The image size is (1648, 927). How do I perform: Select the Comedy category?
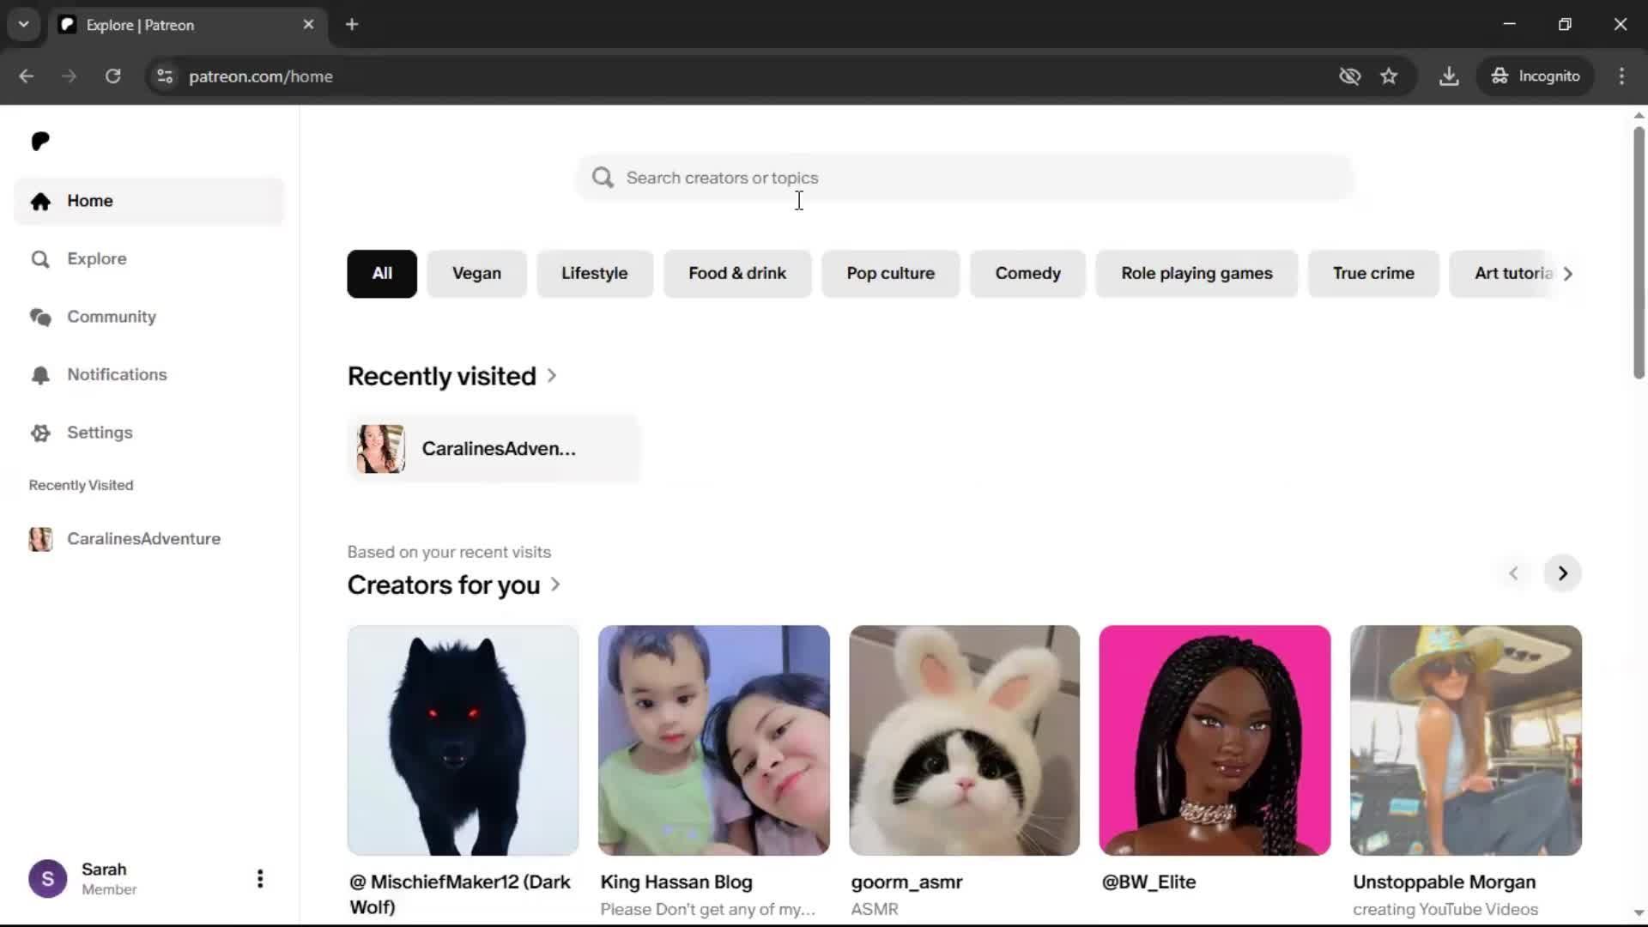1027,274
